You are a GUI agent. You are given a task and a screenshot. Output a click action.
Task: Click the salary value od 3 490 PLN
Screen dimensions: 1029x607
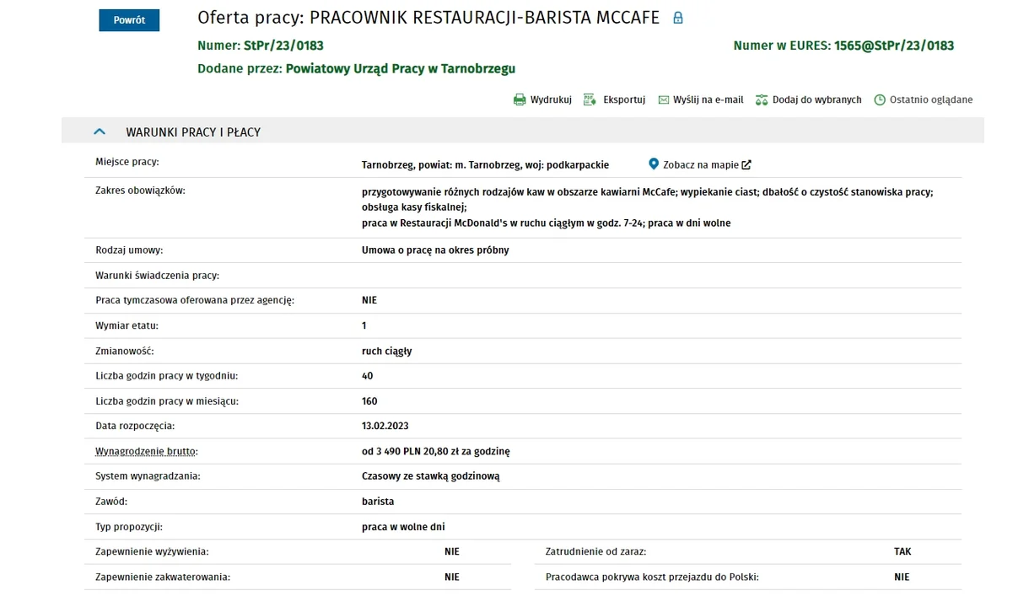pos(391,452)
